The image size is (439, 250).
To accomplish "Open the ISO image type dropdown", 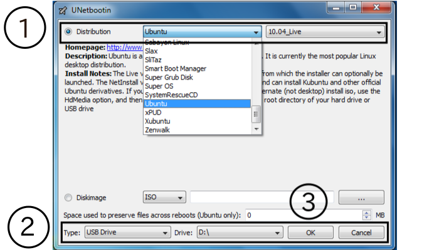I will [x=164, y=197].
